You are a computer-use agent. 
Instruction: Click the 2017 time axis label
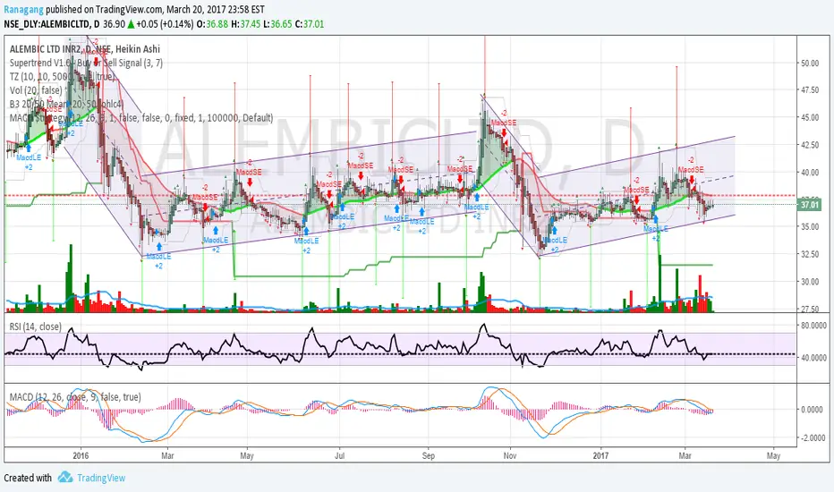(x=600, y=456)
